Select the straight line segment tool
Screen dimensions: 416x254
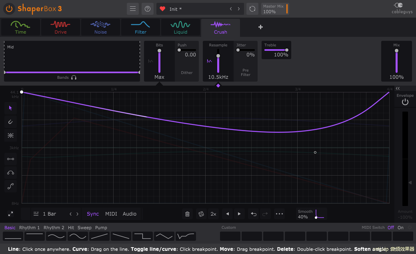tap(11, 159)
